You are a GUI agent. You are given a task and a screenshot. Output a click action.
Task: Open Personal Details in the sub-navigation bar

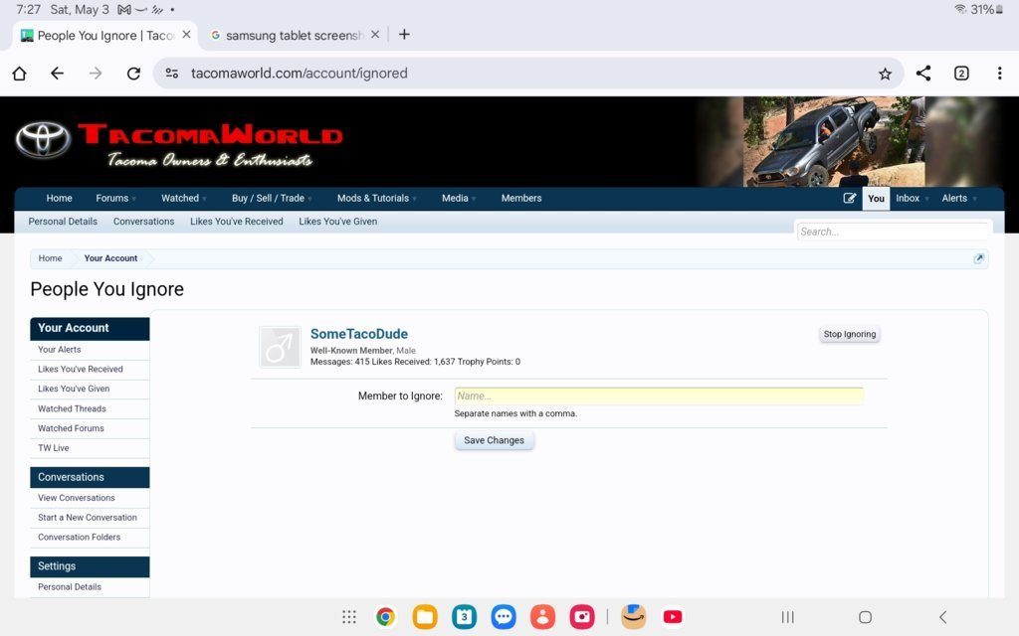[x=63, y=222]
